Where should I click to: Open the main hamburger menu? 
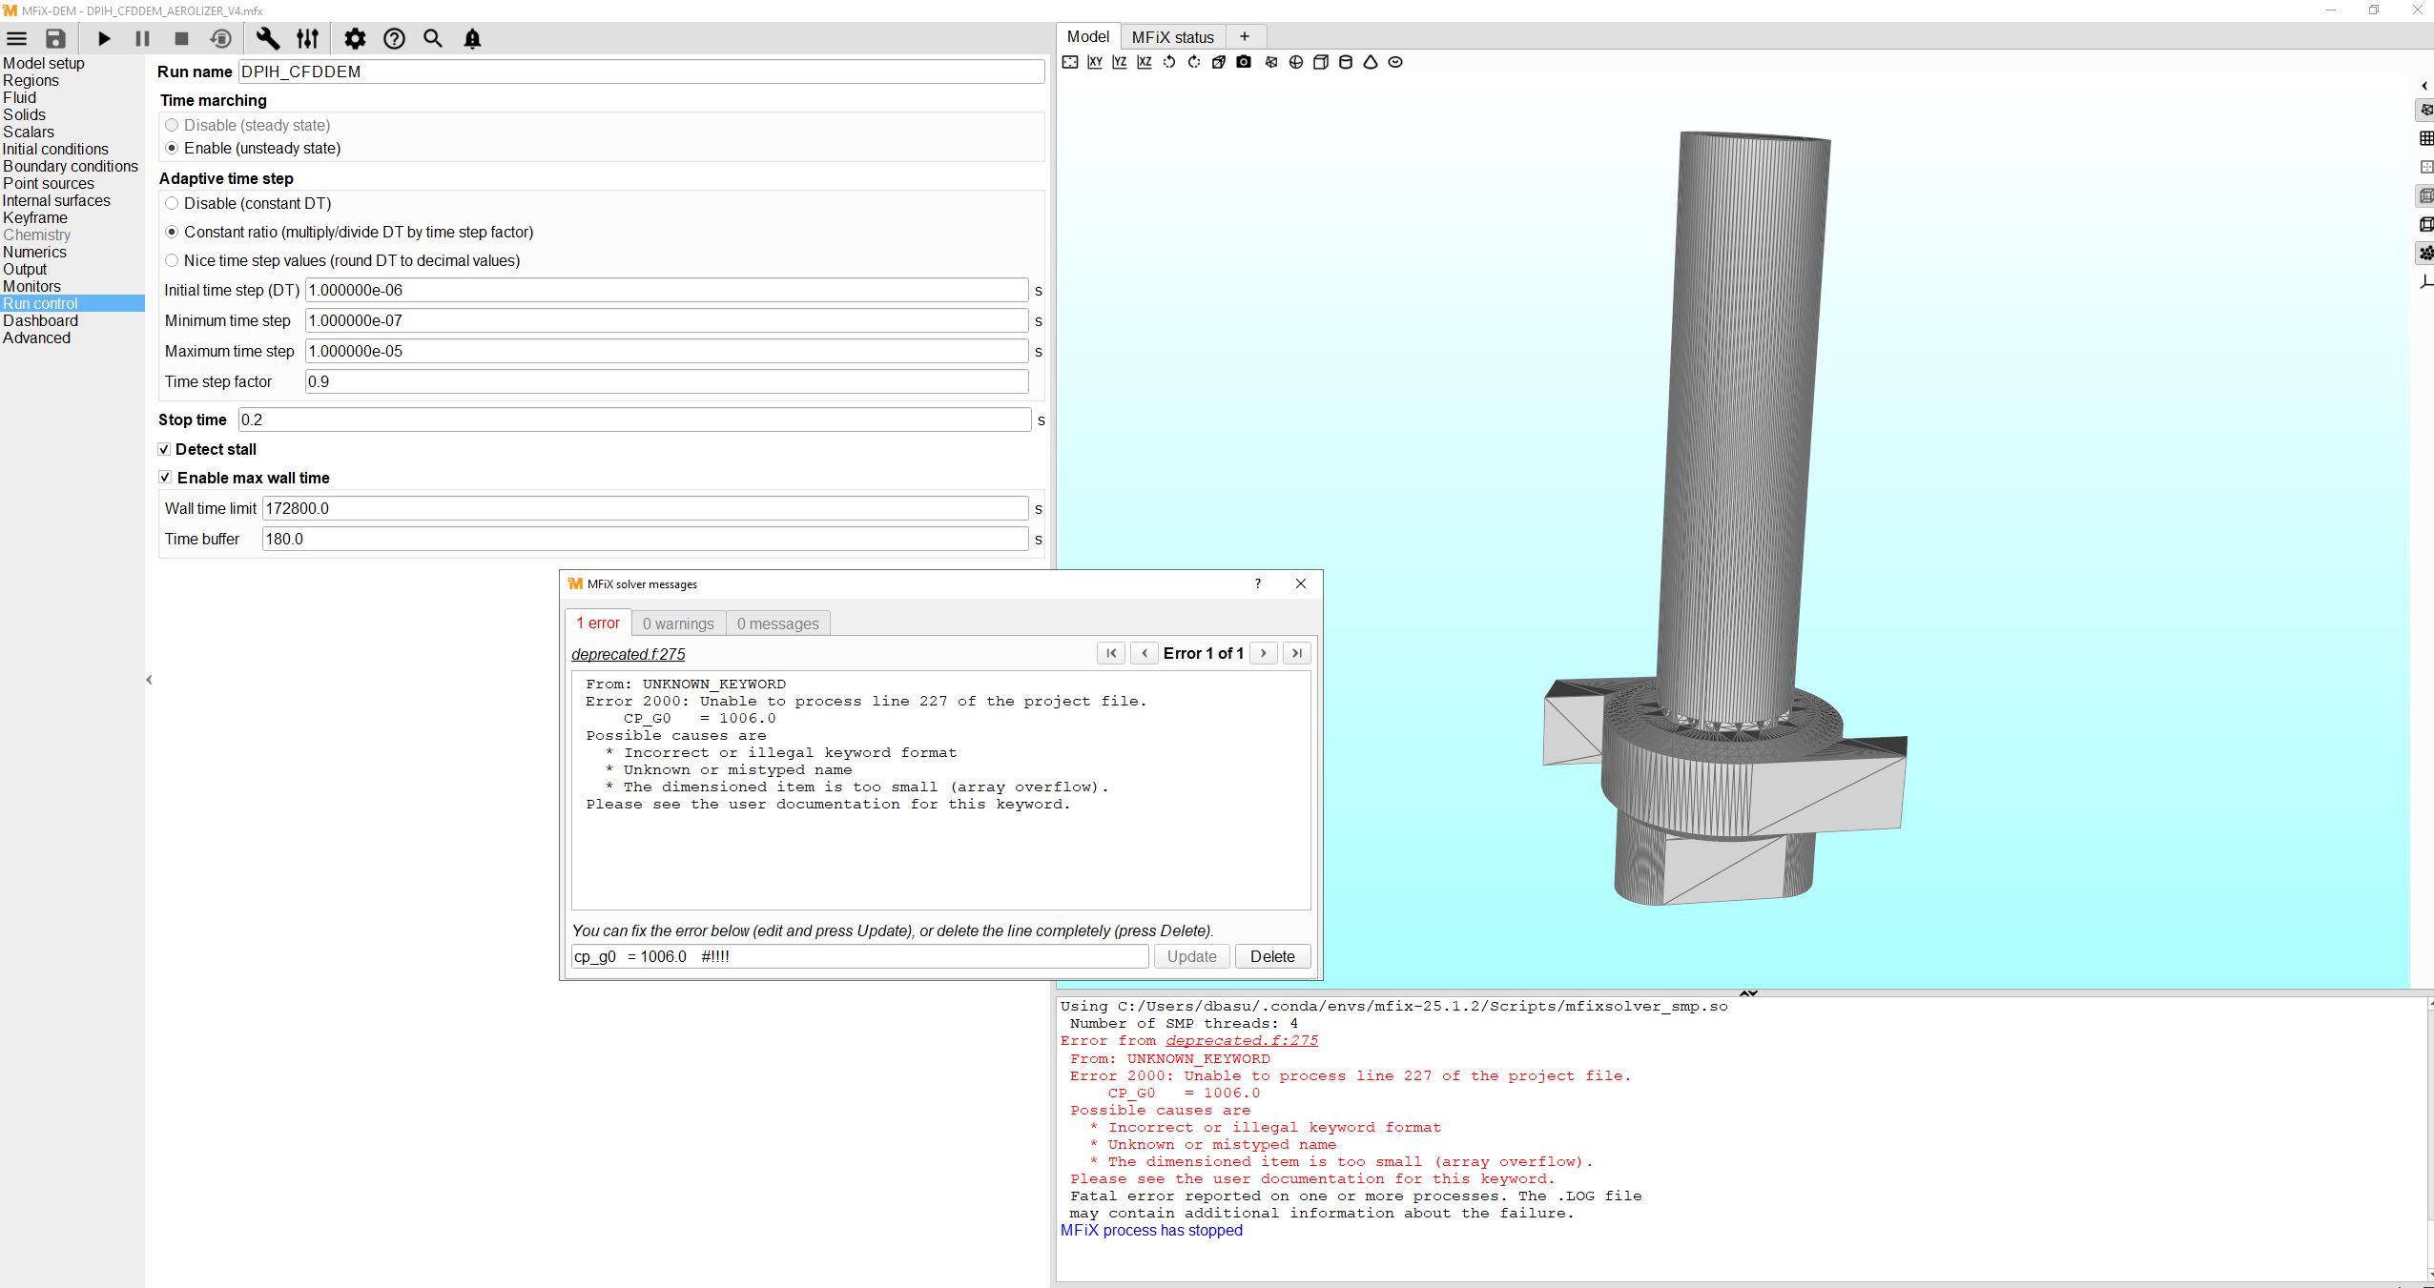click(x=17, y=39)
